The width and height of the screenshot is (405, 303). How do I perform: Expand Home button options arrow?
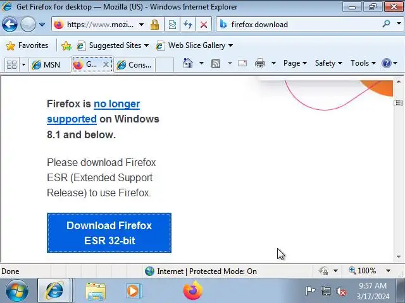click(x=201, y=63)
